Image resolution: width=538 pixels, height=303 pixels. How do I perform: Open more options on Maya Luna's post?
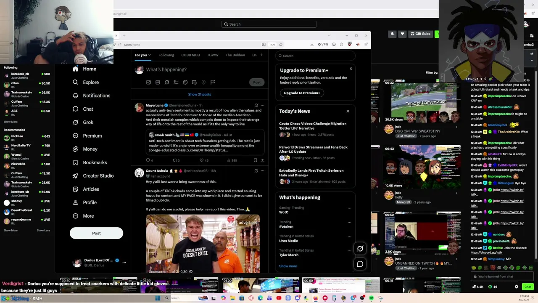262,105
